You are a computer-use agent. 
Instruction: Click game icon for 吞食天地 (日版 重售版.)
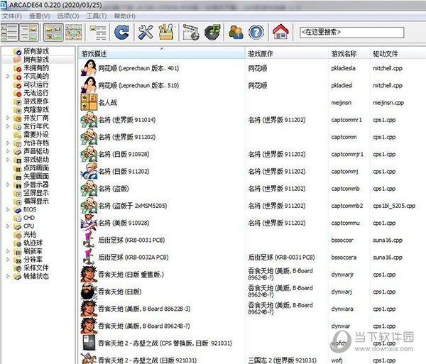89,274
